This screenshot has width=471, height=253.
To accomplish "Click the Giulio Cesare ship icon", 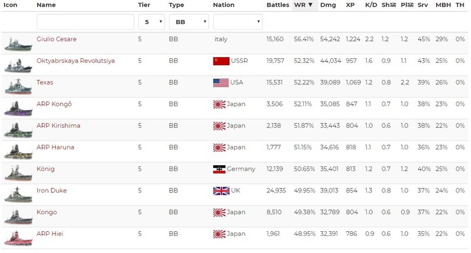I will 18,44.
